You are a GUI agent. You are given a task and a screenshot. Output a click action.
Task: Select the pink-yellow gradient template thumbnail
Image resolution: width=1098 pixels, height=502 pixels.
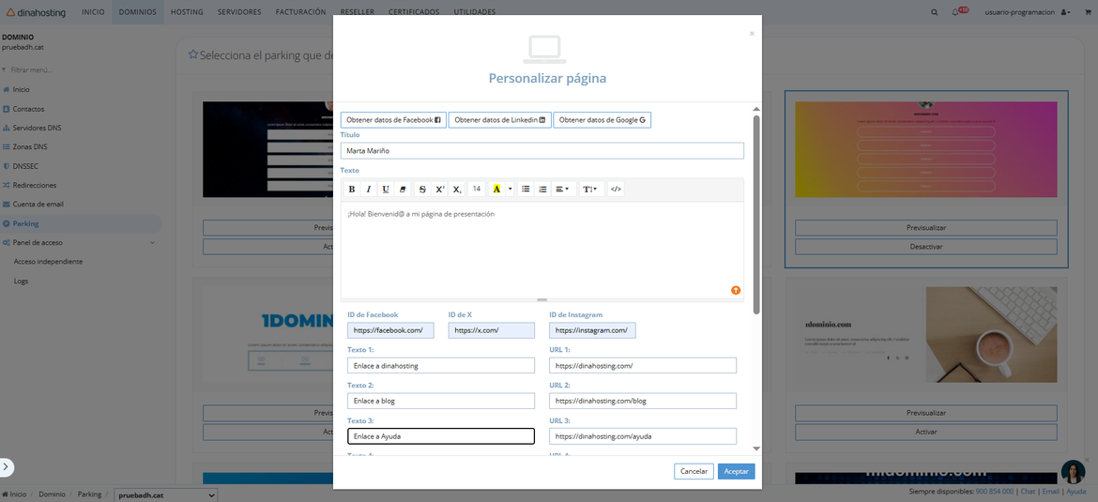point(925,150)
